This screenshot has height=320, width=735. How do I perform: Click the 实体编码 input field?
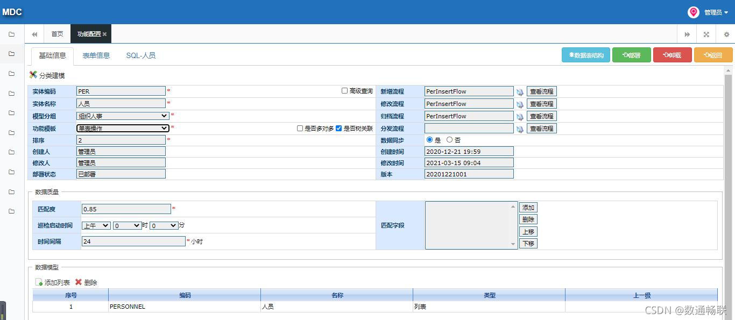pos(121,91)
